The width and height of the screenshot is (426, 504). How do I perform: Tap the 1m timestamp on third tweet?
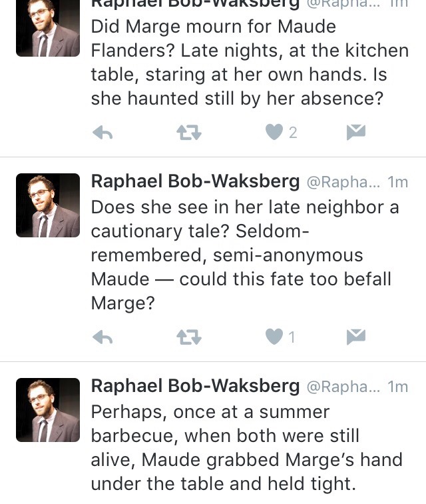tap(397, 387)
